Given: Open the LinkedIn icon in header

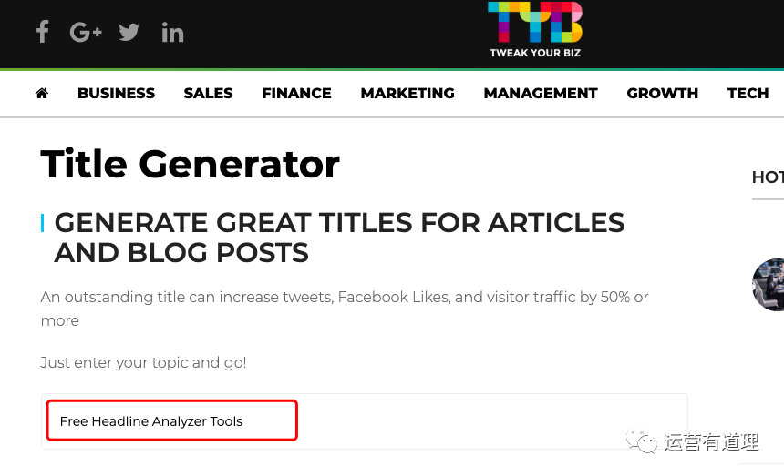Looking at the screenshot, I should [x=172, y=33].
